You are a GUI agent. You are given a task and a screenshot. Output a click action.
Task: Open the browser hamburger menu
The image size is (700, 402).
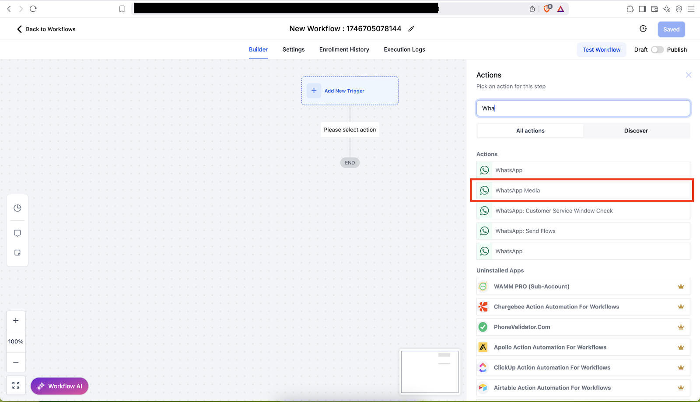tap(691, 9)
